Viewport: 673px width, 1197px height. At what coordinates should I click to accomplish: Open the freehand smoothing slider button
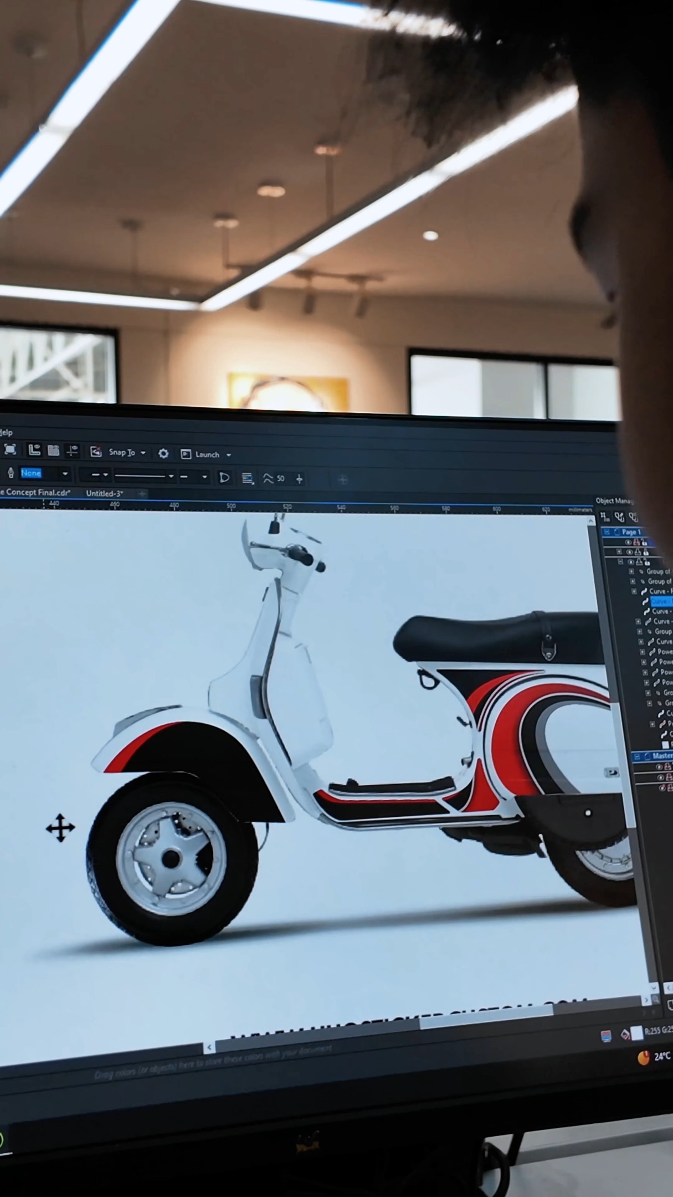tap(299, 479)
